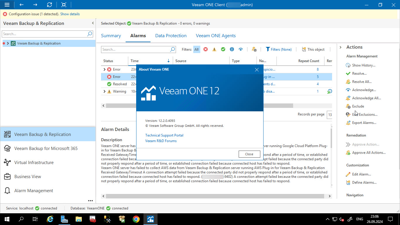Screen dimensions: 400x225
Task: Open Internet Explorer from taskbar
Action: 50,219
